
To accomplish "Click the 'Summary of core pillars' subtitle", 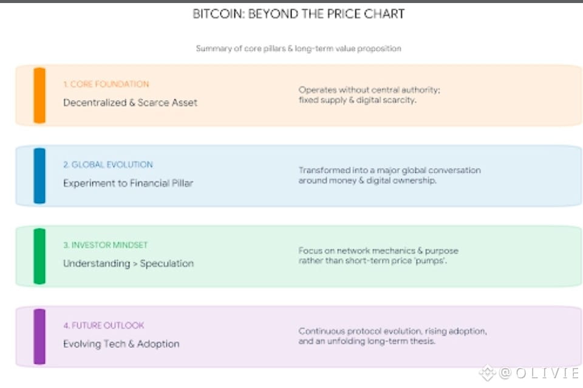I will pyautogui.click(x=299, y=48).
